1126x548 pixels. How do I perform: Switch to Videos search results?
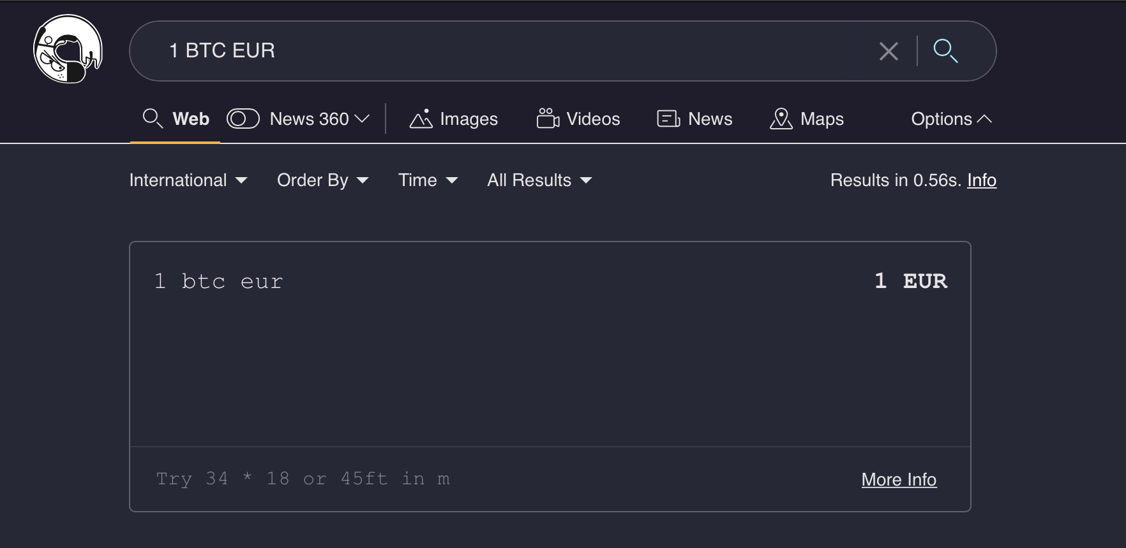click(578, 119)
